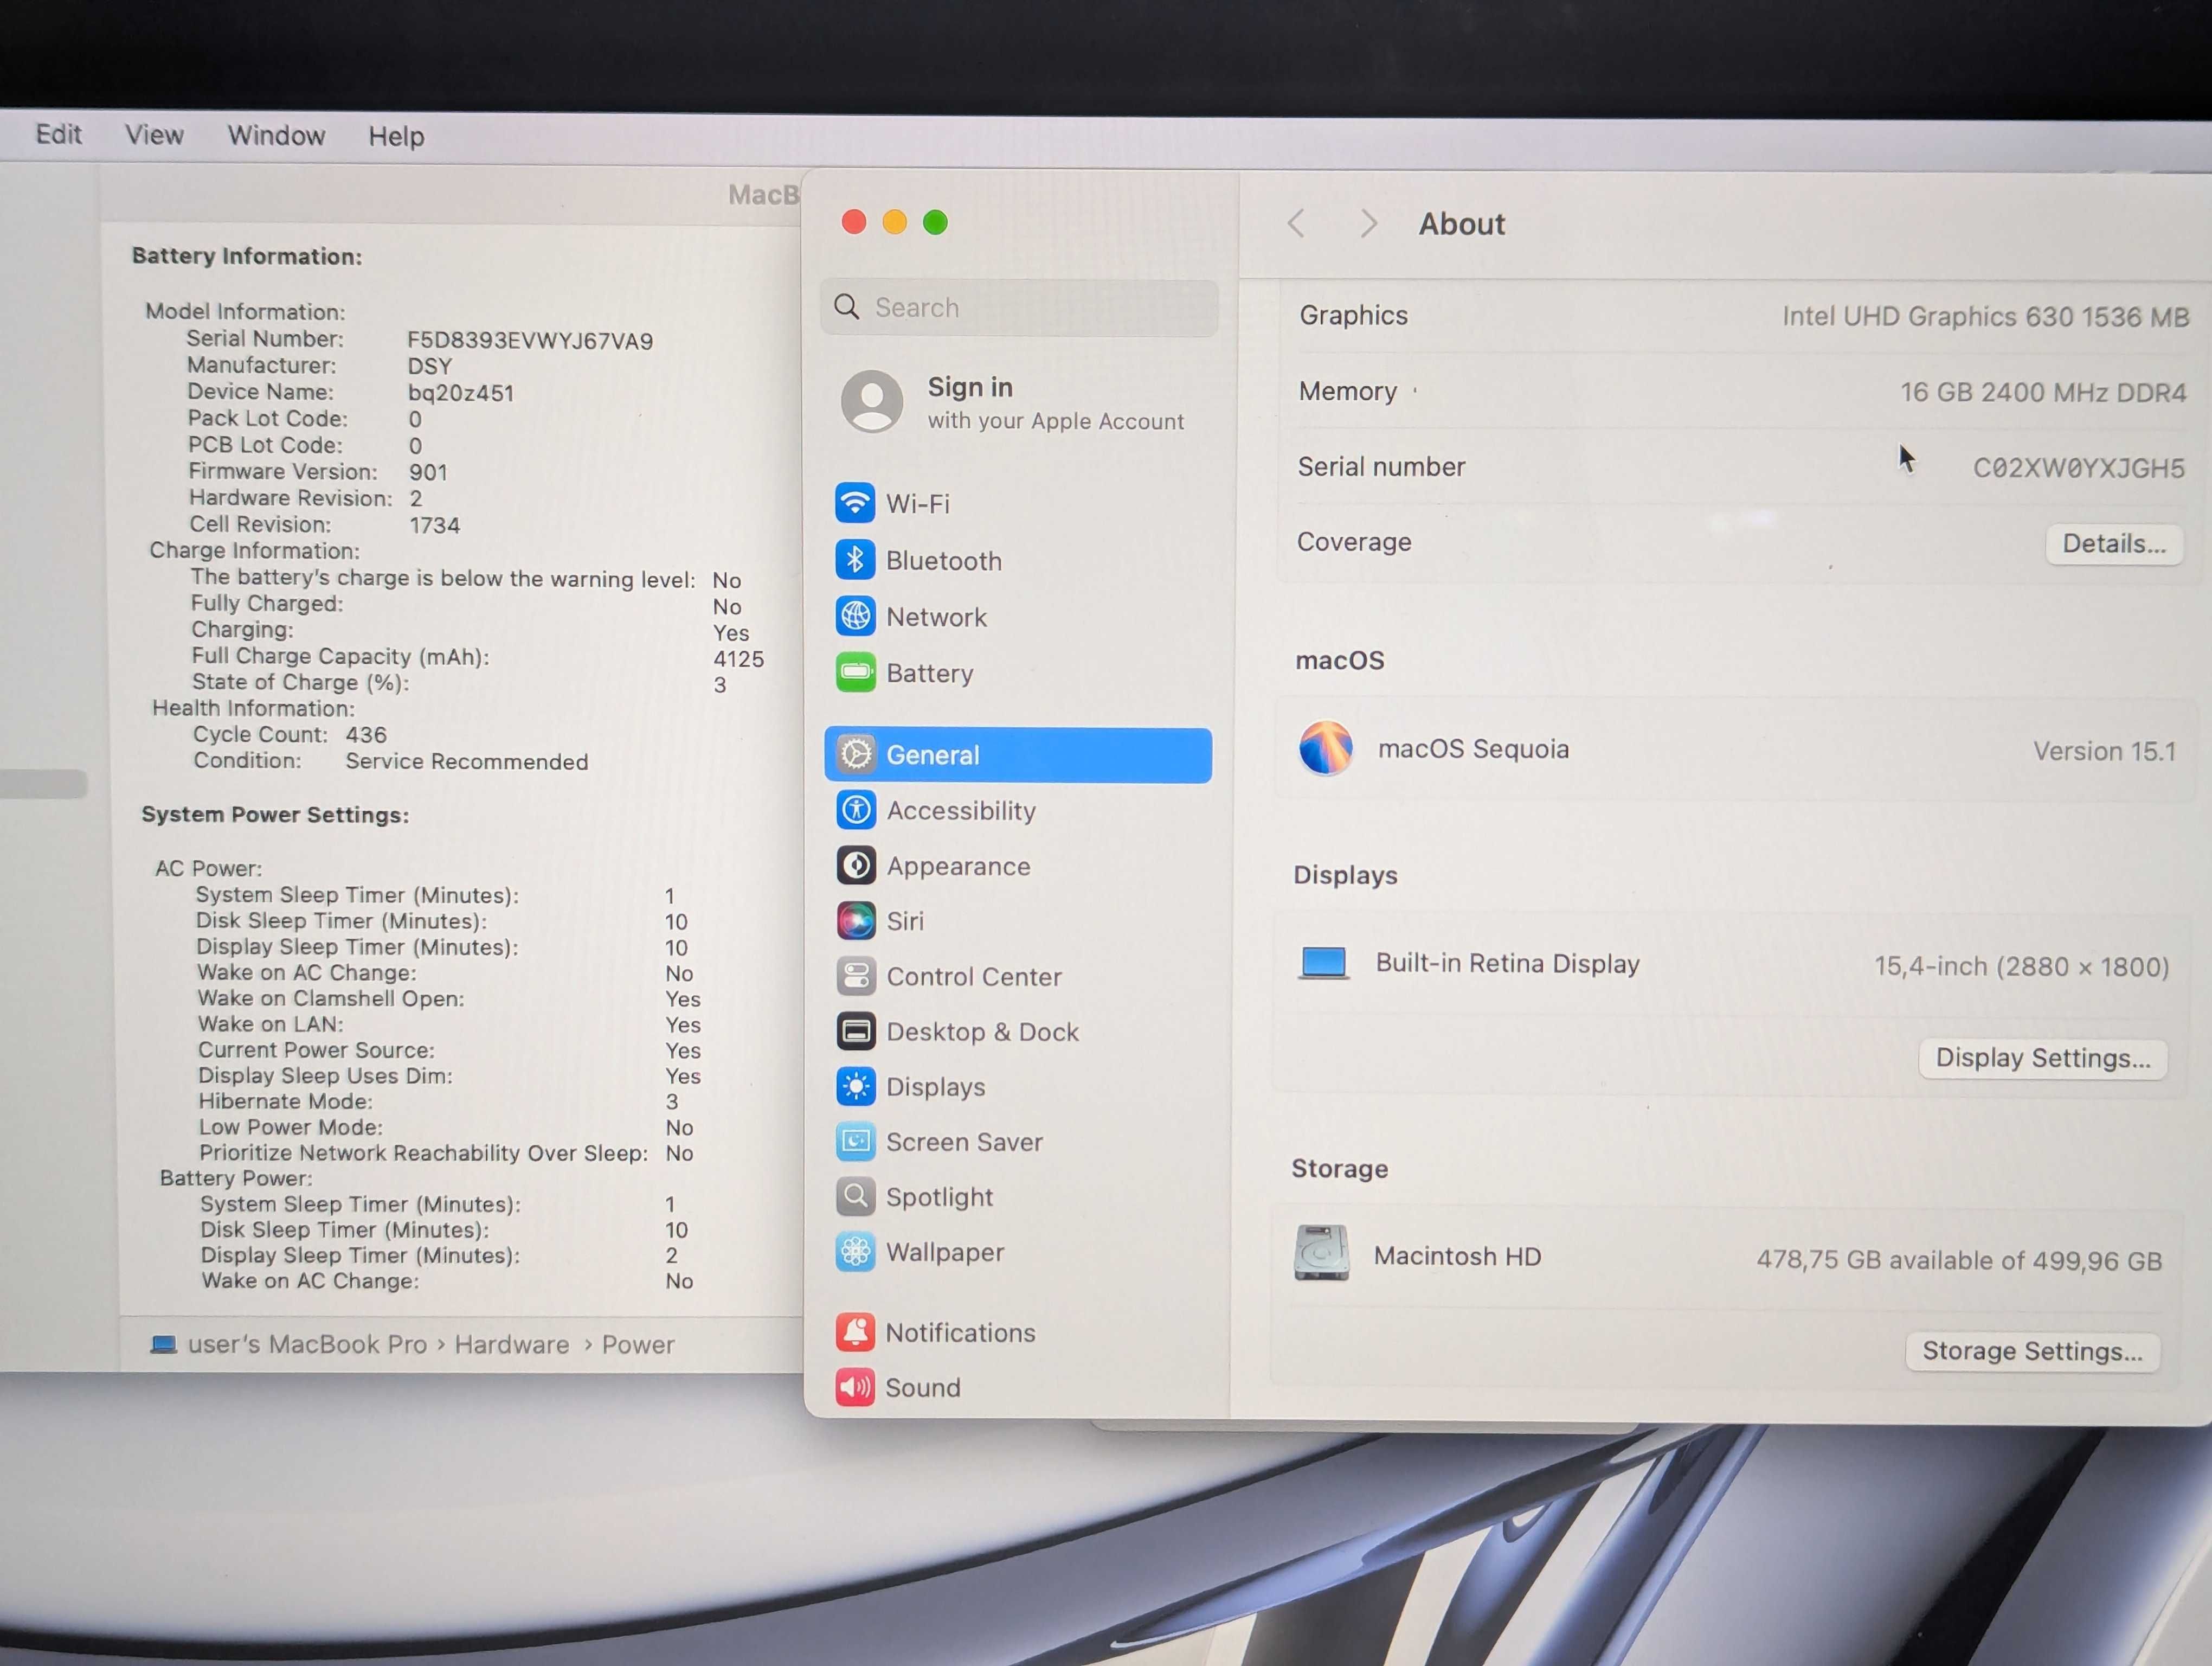The width and height of the screenshot is (2212, 1666).
Task: Click the System Settings search field
Action: click(x=1019, y=307)
